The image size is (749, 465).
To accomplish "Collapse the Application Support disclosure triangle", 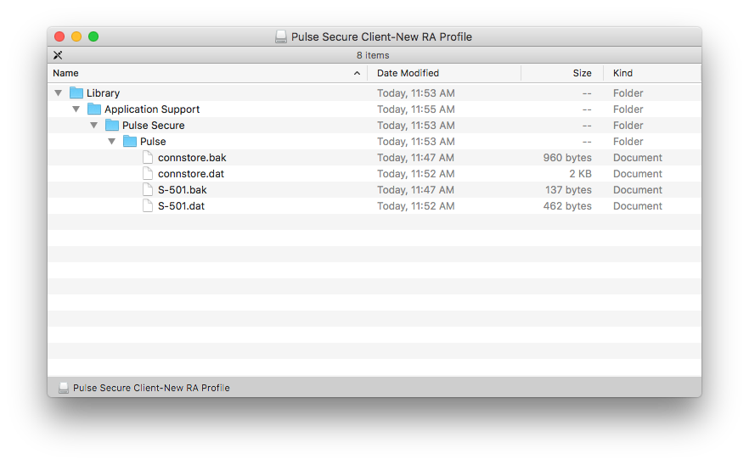I will coord(76,109).
